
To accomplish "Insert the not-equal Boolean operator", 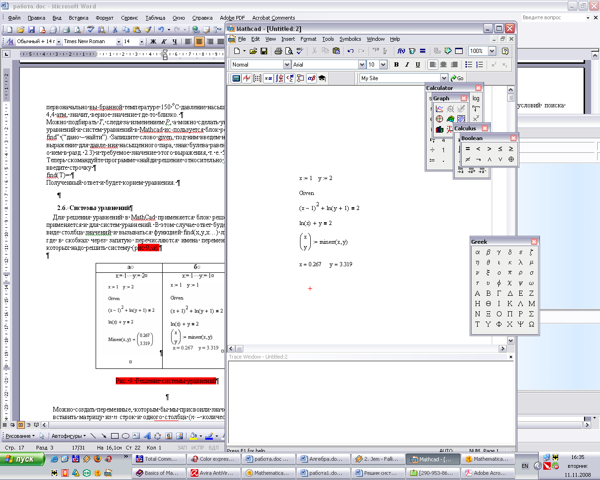I will (x=467, y=159).
